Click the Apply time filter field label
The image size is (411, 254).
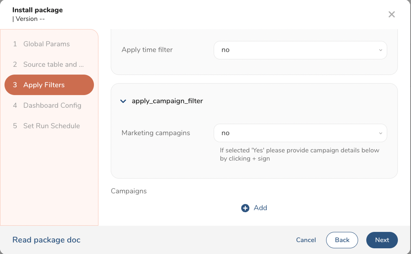(x=147, y=50)
